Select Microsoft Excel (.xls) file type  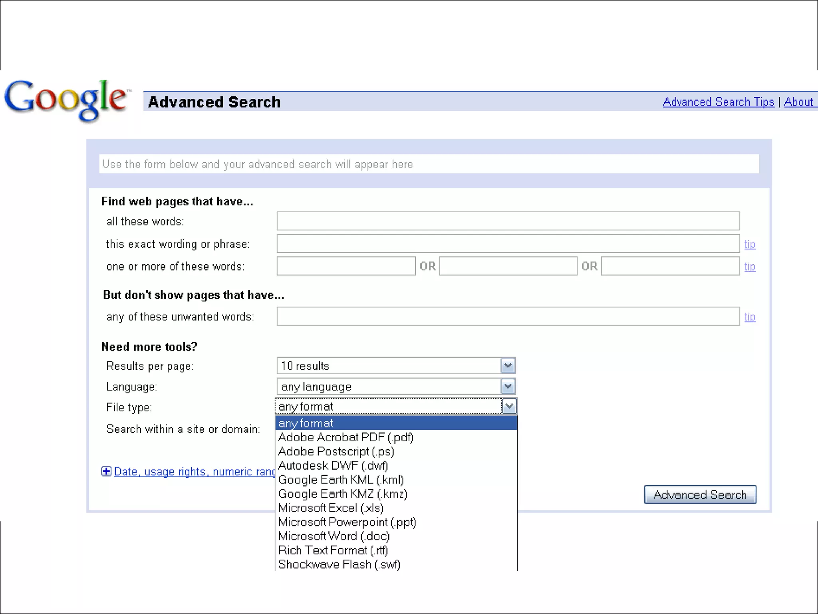tap(331, 508)
